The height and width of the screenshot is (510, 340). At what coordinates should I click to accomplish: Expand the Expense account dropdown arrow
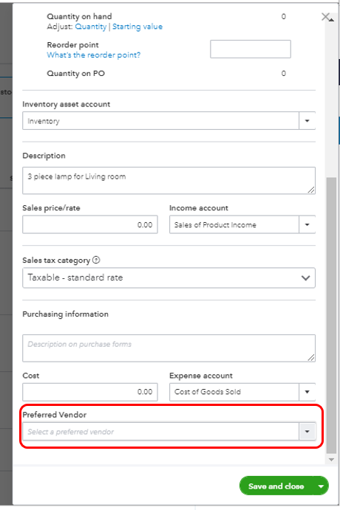307,392
